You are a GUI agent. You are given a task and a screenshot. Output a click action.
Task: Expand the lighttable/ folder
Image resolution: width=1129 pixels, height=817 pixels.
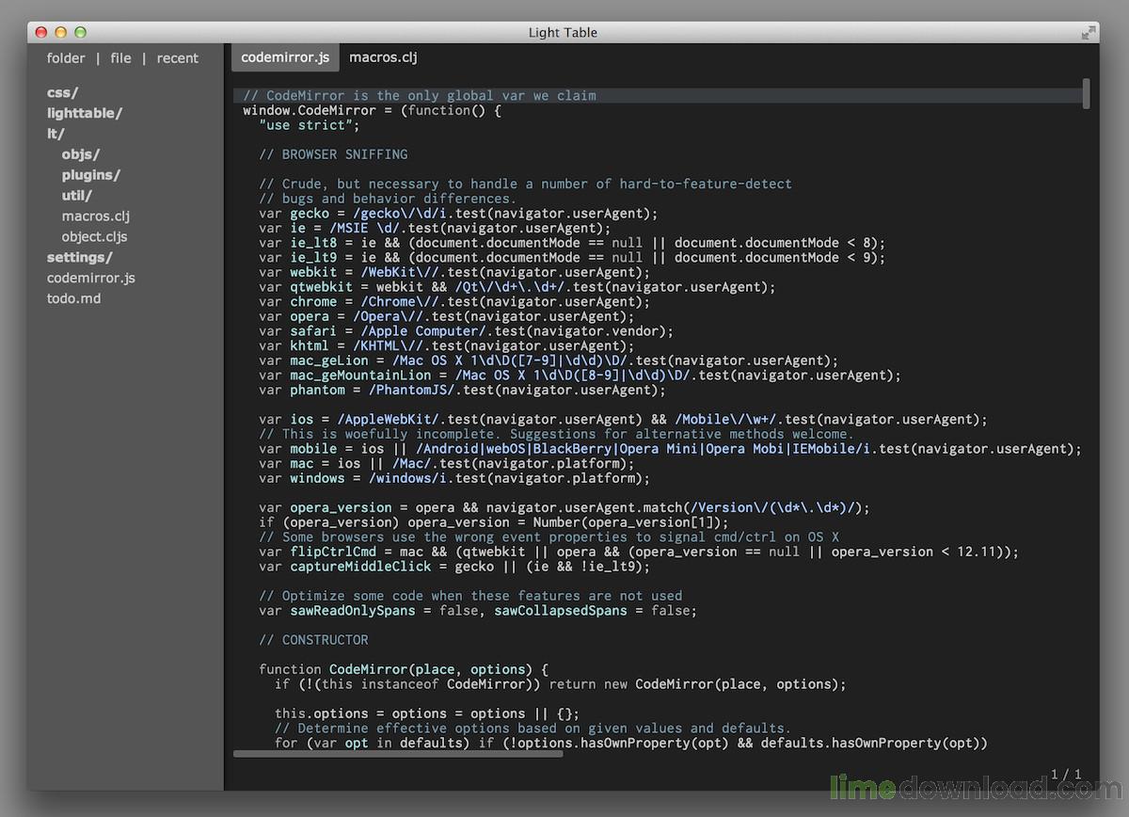pyautogui.click(x=85, y=113)
